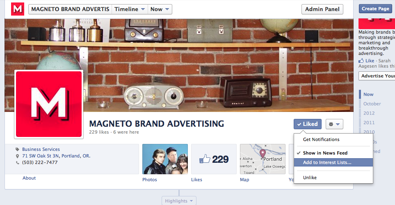This screenshot has height=205, width=395.
Task: Click the red Magneto M logo in header
Action: [x=18, y=9]
